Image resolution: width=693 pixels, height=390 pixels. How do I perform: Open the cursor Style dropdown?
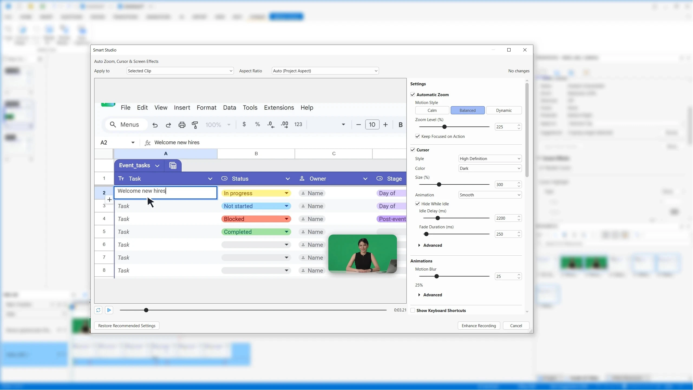490,159
